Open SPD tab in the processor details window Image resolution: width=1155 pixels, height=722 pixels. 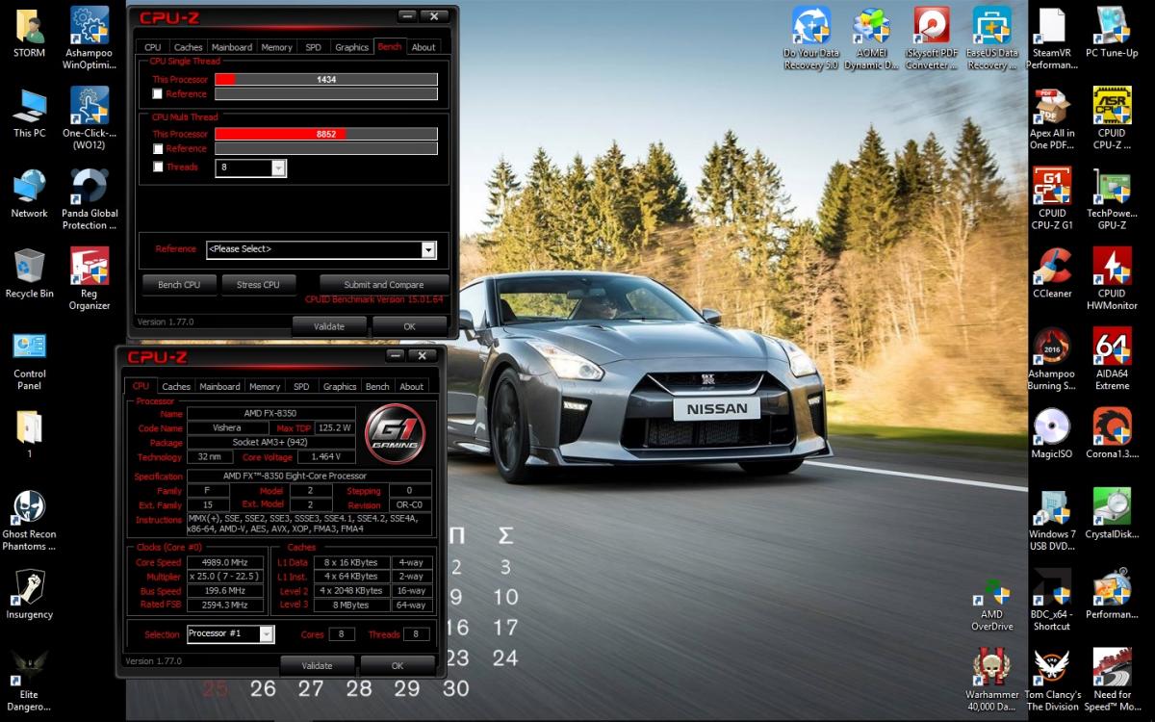click(x=301, y=387)
